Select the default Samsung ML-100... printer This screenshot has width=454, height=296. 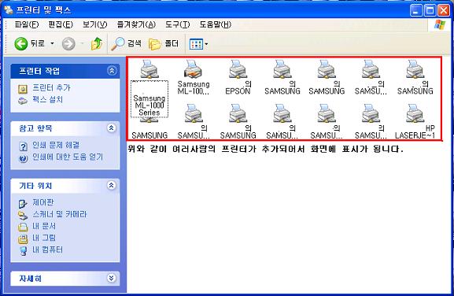[194, 77]
